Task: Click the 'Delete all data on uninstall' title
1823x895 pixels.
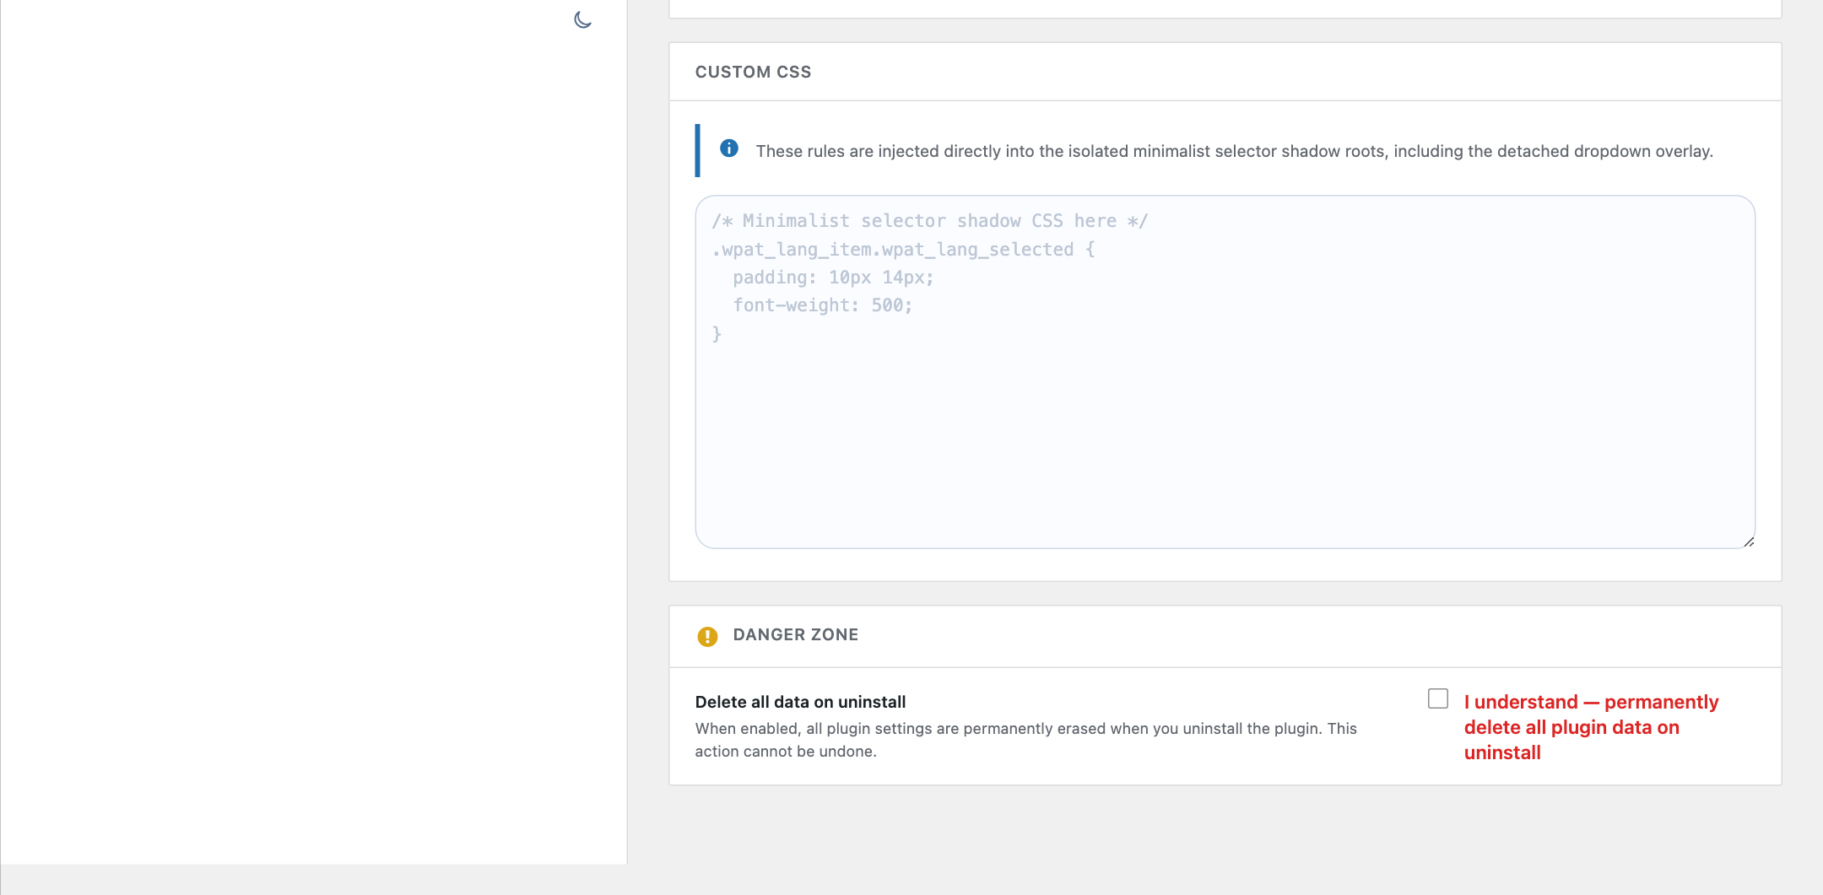Action: tap(800, 702)
